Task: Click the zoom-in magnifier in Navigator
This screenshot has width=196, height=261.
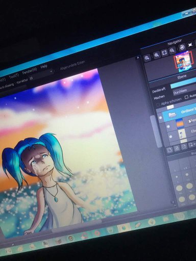Action: (156, 55)
